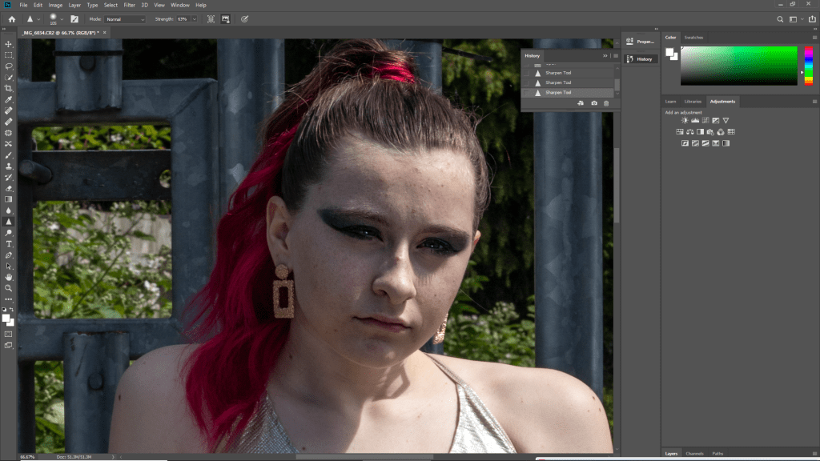Delete current state with History trash icon
This screenshot has width=820, height=461.
pyautogui.click(x=606, y=103)
